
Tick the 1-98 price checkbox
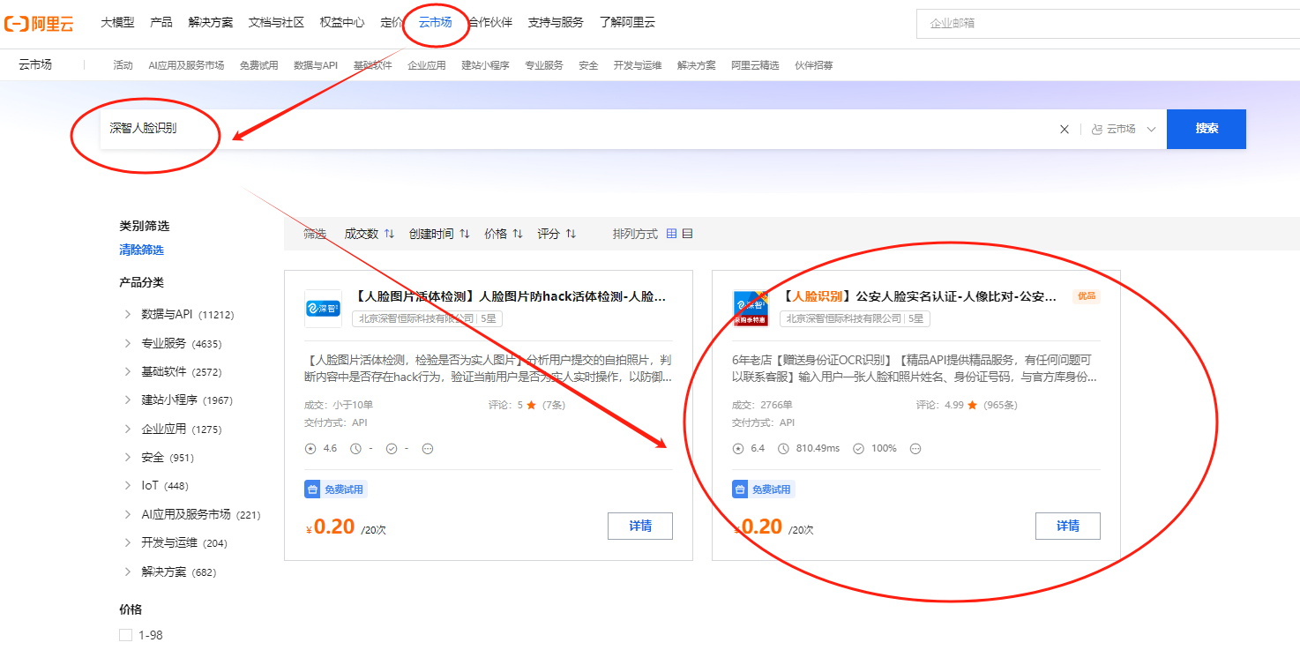[x=125, y=635]
